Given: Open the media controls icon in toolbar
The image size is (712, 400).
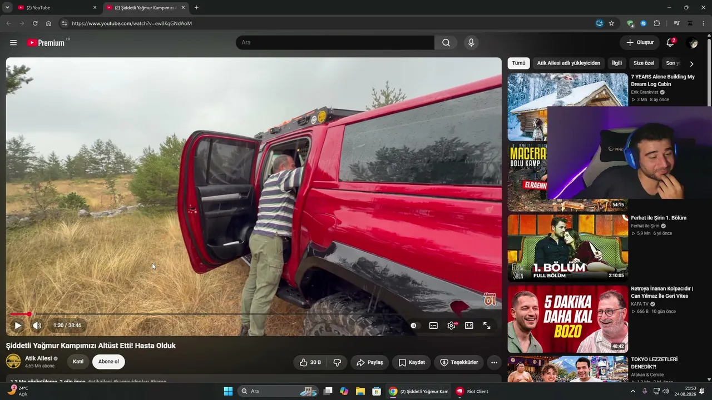Looking at the screenshot, I should (x=676, y=23).
